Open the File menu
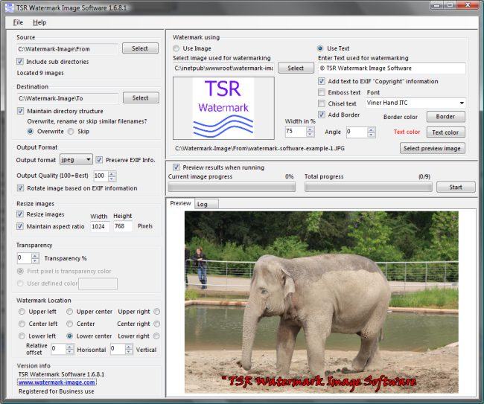This screenshot has height=404, width=484. click(18, 22)
